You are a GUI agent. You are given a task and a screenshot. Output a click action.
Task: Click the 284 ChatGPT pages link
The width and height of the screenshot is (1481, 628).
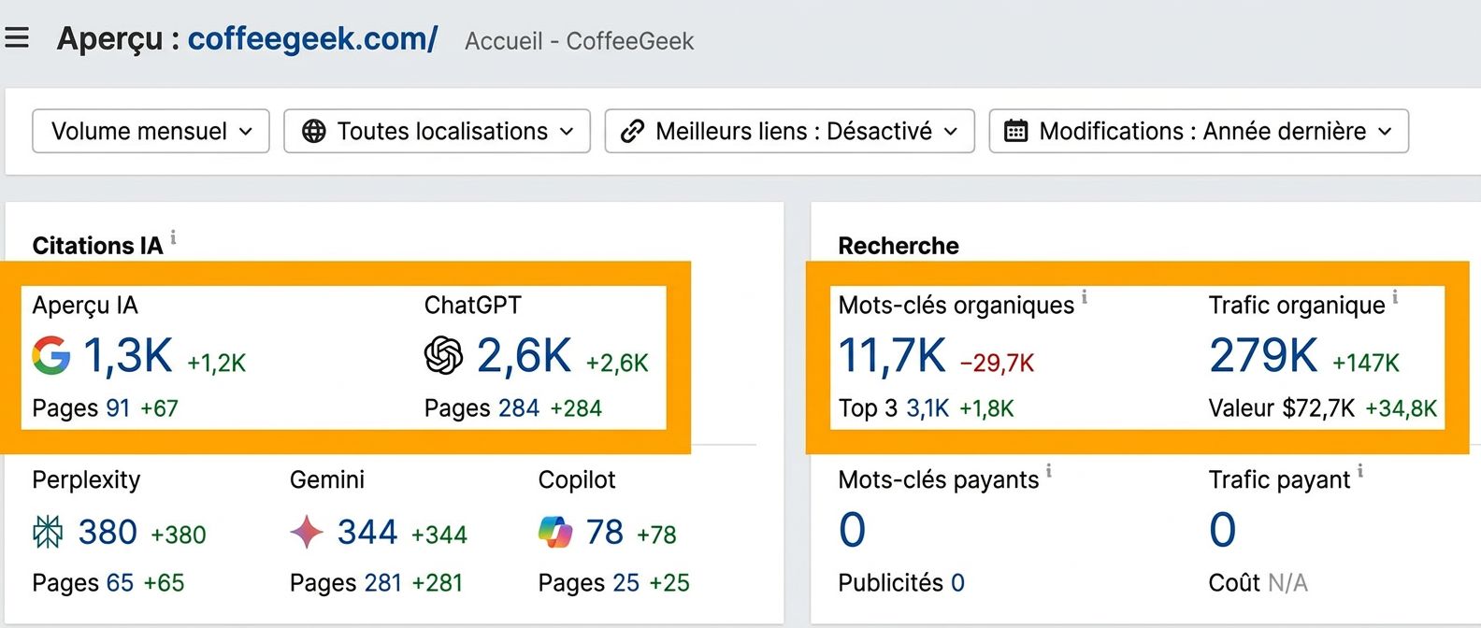coord(517,407)
